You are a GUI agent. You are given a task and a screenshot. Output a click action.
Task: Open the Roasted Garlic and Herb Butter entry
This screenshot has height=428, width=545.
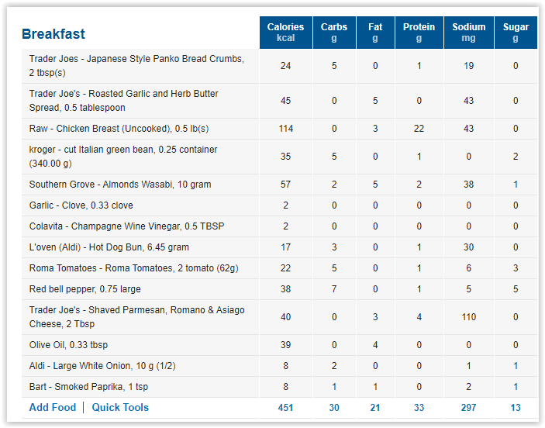coord(124,101)
